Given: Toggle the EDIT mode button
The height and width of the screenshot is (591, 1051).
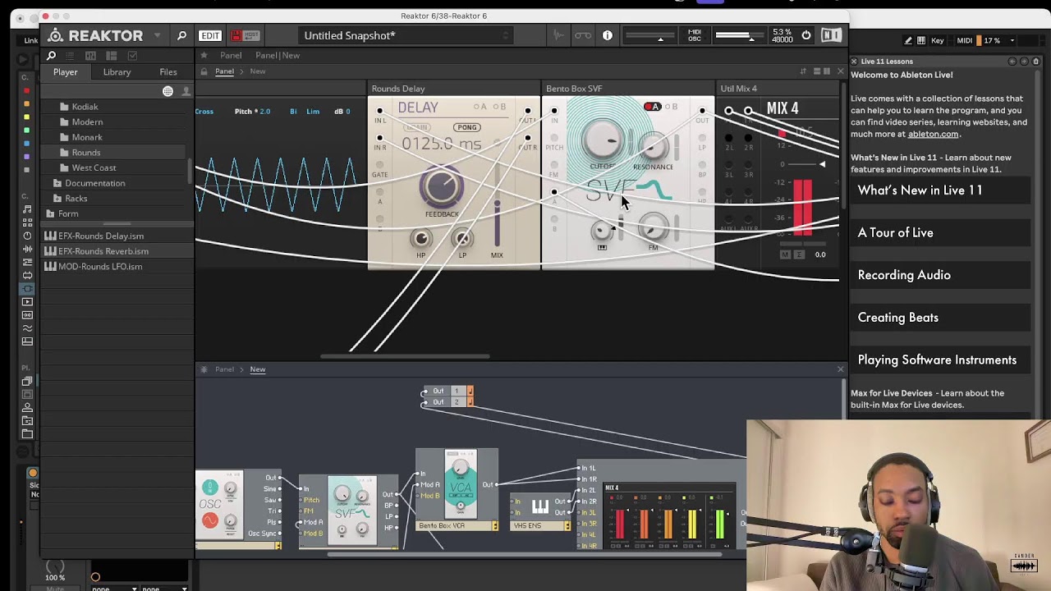Looking at the screenshot, I should (x=210, y=35).
